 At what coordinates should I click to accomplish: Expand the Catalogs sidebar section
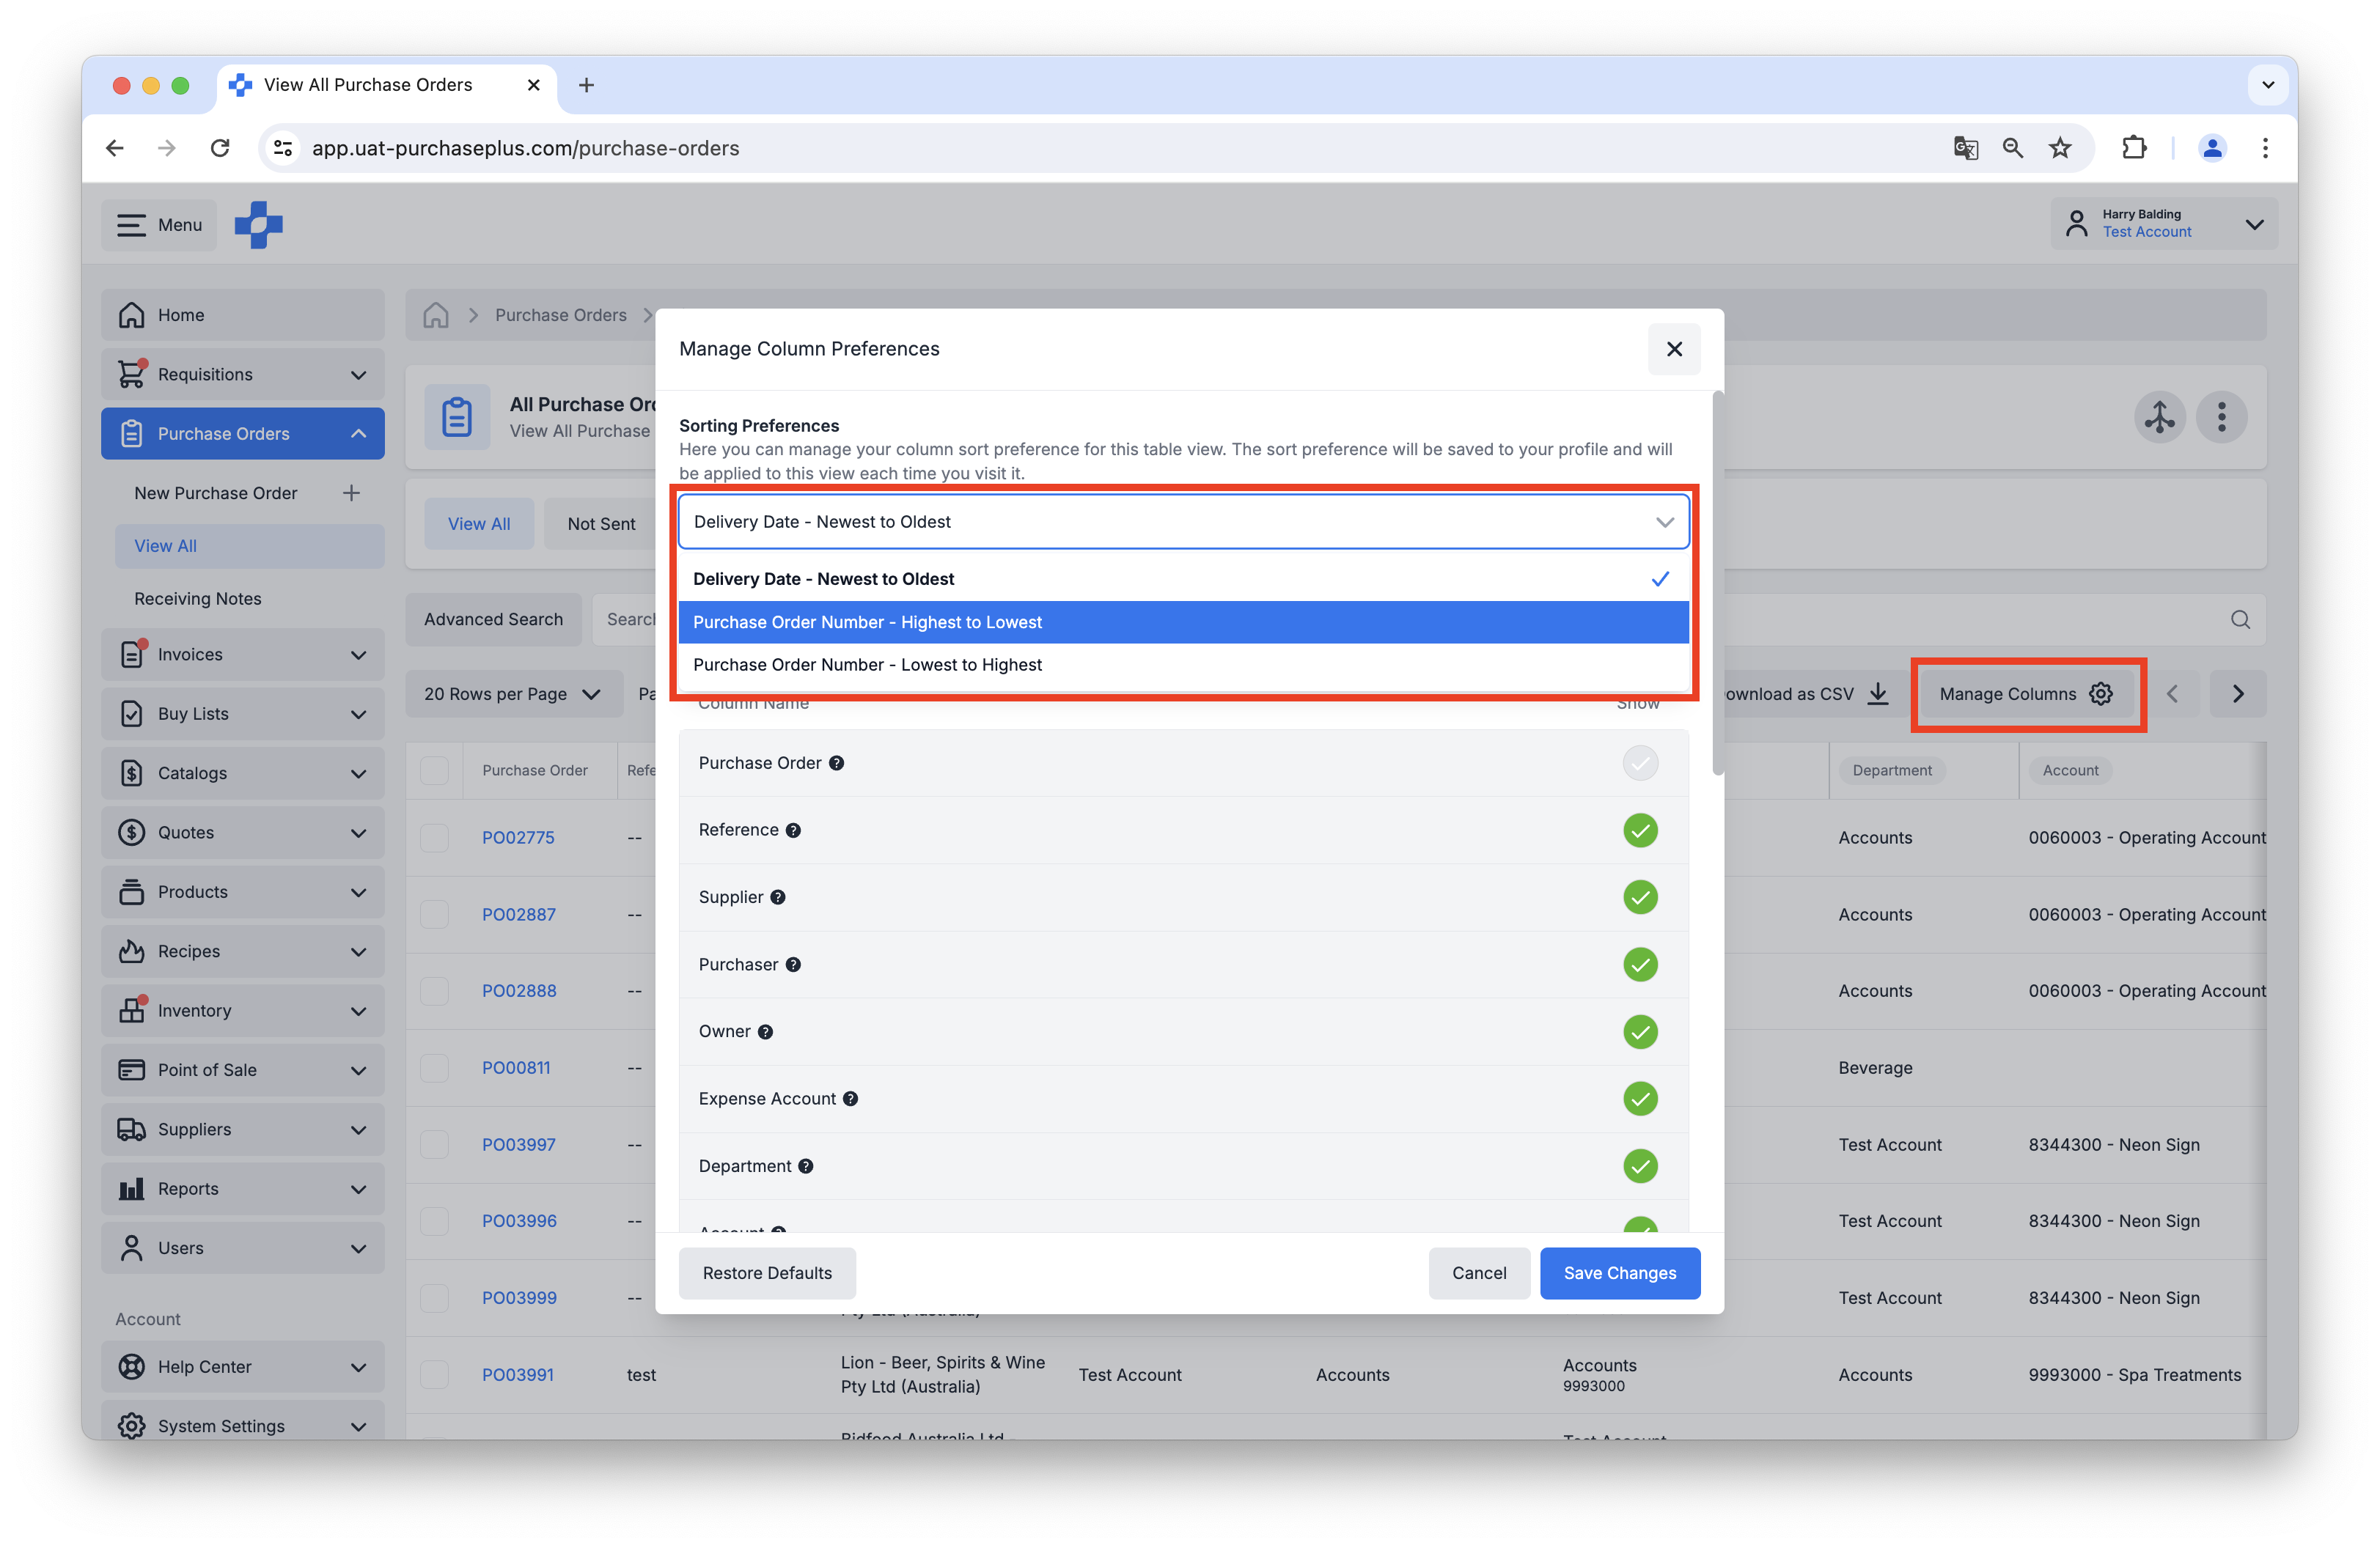[x=243, y=773]
